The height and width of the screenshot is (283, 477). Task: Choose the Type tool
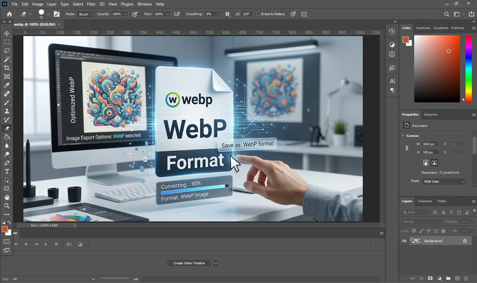(x=7, y=171)
